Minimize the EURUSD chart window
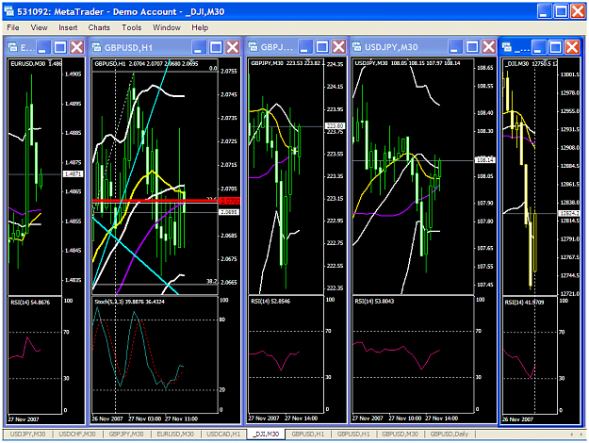Screen dimensions: 589x443 coord(43,47)
